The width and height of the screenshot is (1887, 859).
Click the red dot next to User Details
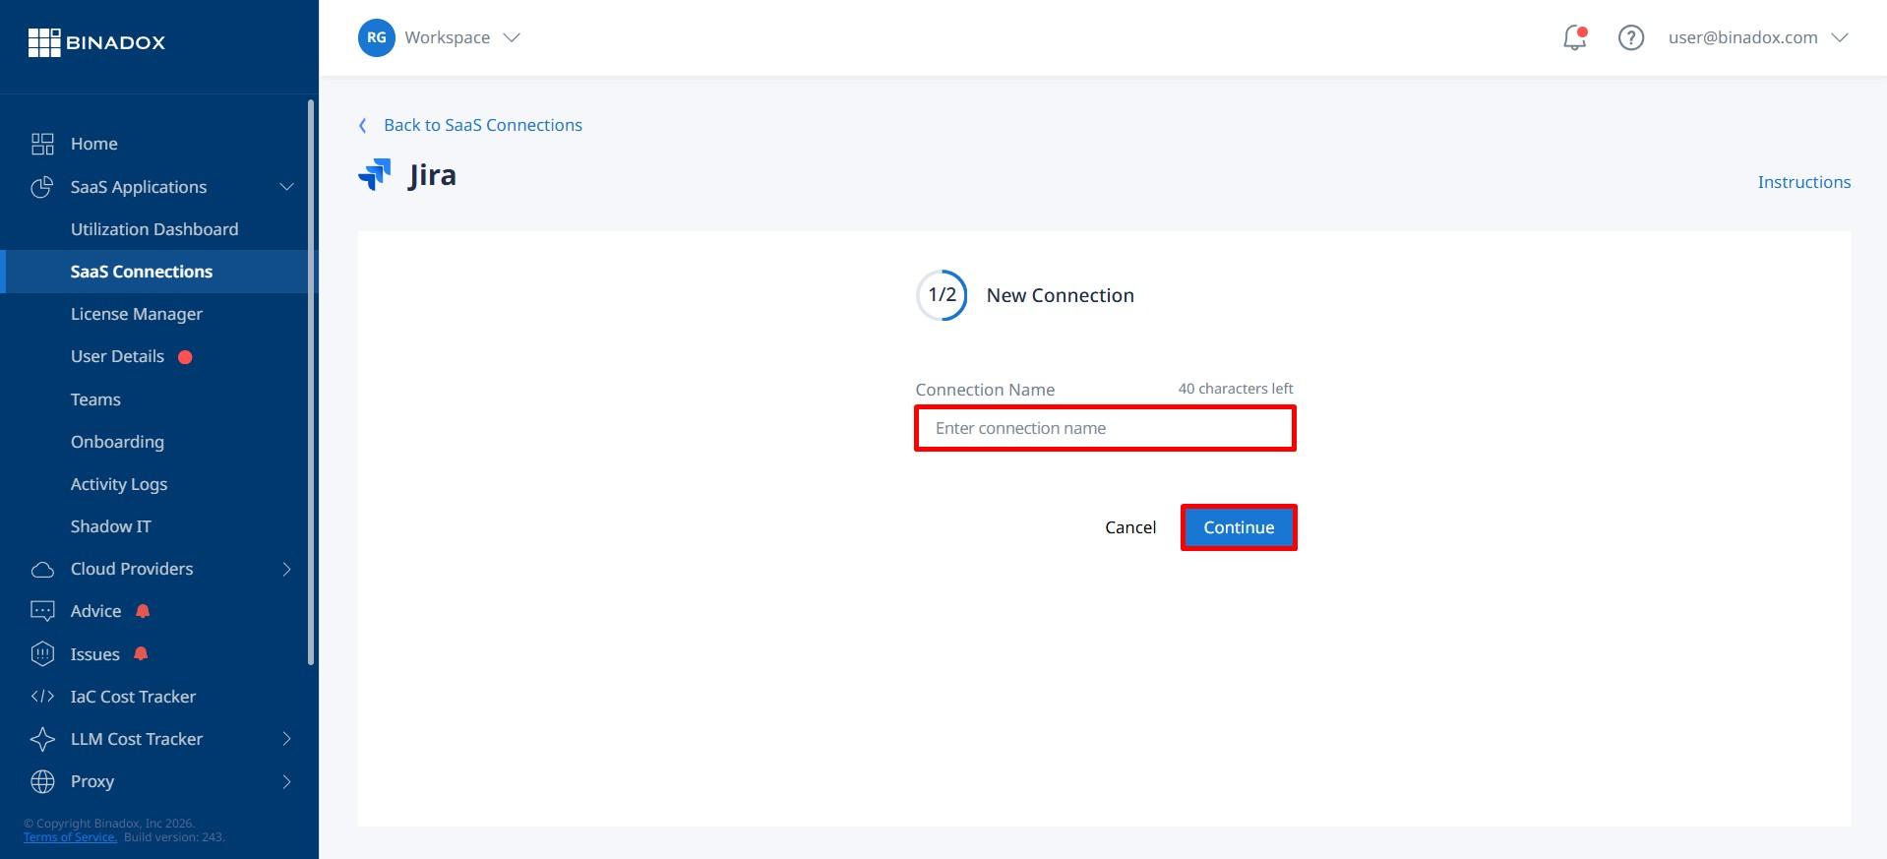[x=185, y=357]
